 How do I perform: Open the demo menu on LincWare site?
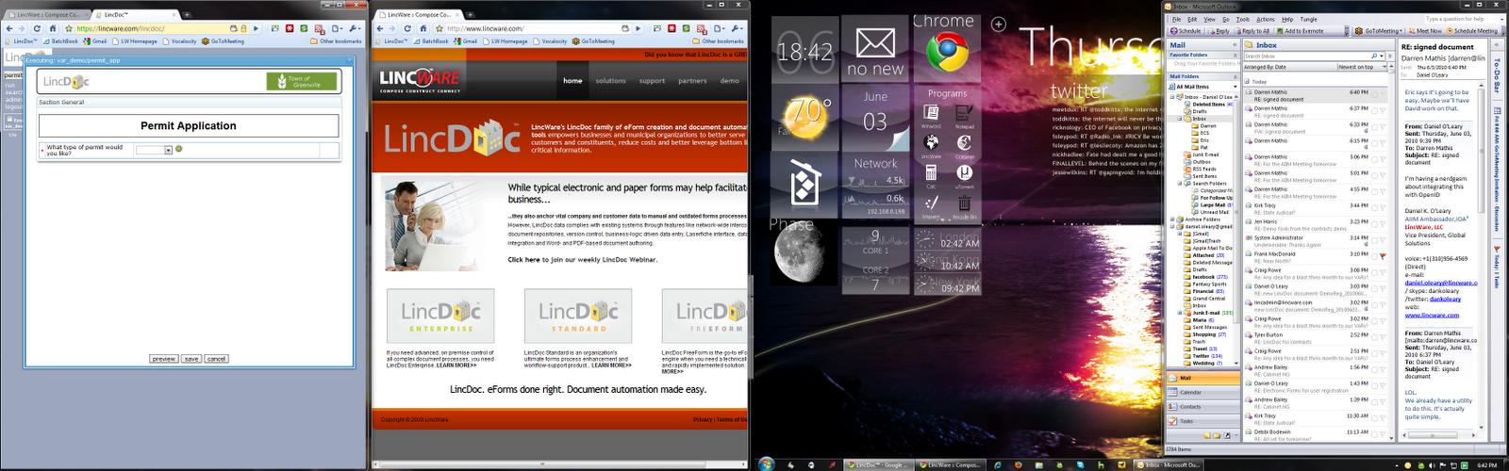coord(730,81)
